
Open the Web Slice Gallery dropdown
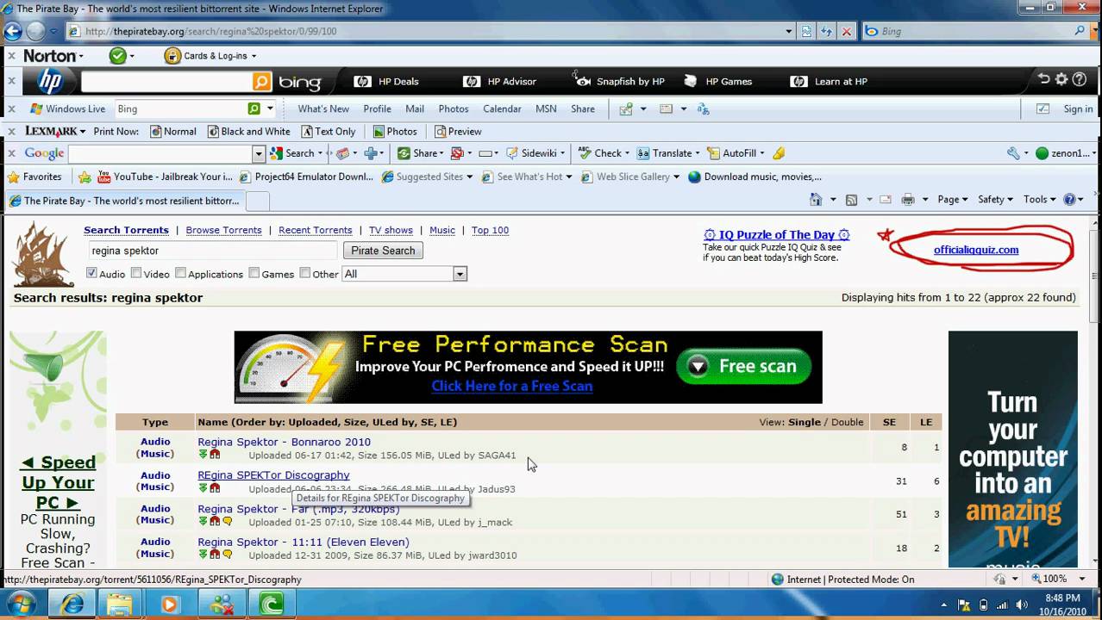(x=676, y=177)
